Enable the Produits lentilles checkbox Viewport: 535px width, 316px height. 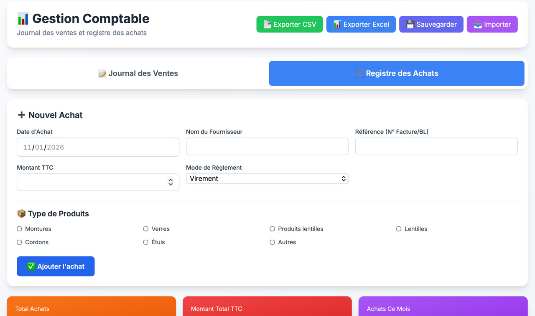272,229
